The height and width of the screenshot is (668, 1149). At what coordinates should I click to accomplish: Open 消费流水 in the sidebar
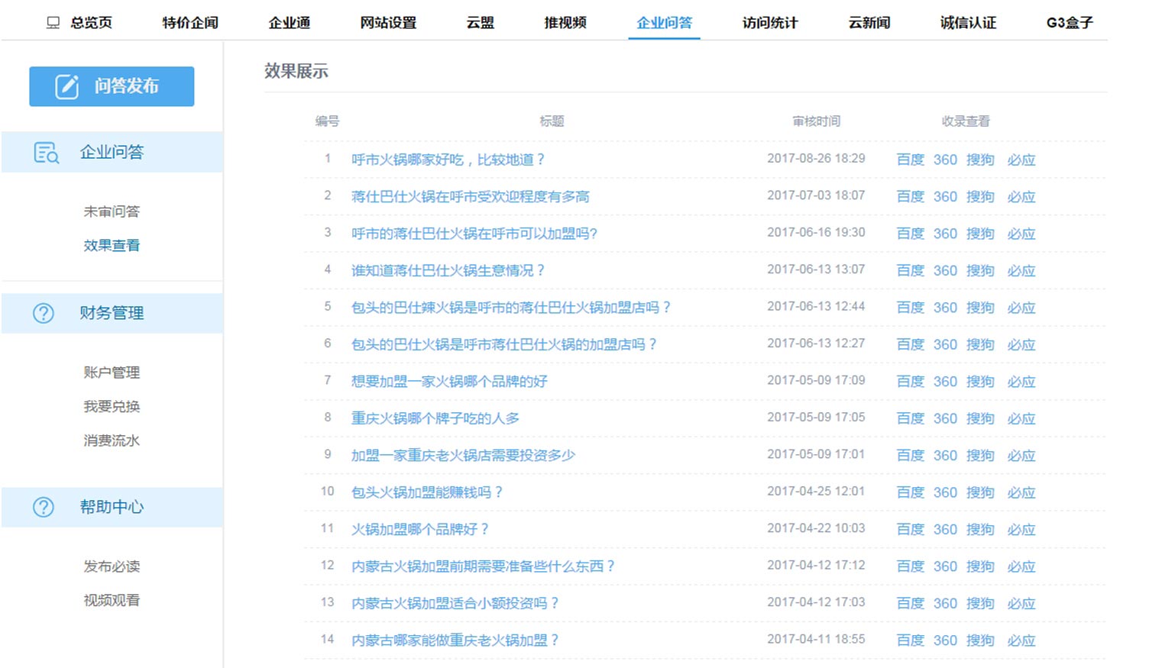pyautogui.click(x=112, y=440)
